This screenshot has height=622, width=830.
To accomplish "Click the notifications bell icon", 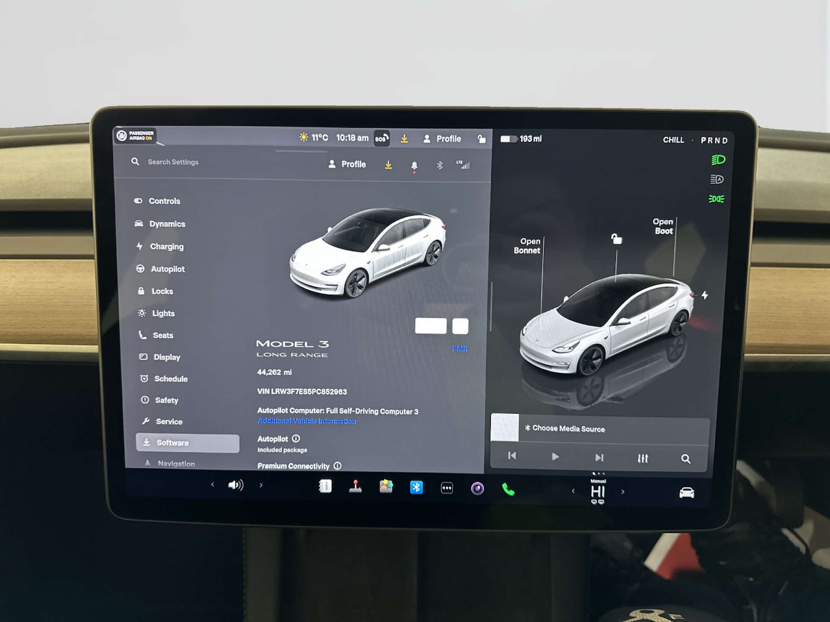I will [x=413, y=165].
